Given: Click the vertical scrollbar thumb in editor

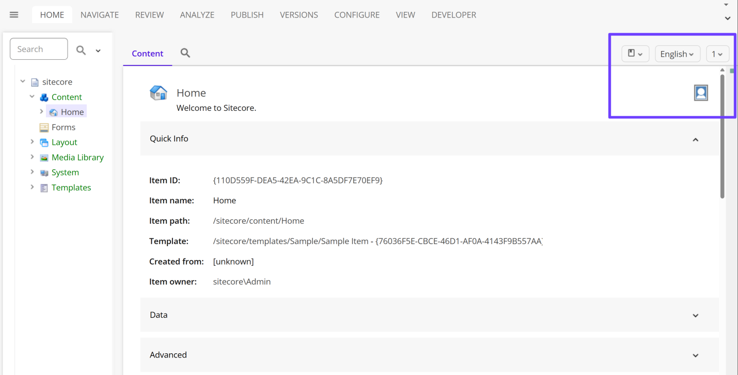Looking at the screenshot, I should 722,136.
